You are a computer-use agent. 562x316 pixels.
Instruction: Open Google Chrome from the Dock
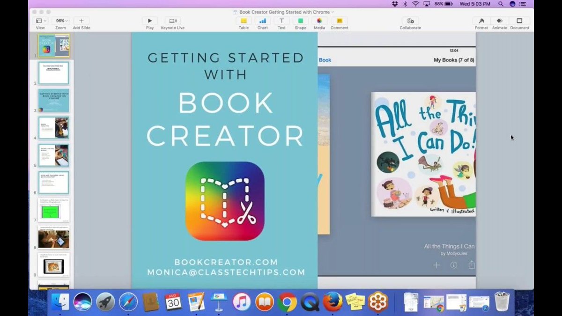point(287,302)
